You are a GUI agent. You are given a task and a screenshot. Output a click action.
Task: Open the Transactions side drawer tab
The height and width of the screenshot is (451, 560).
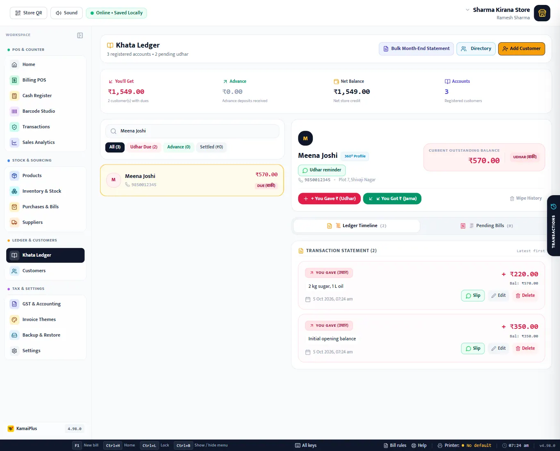point(553,225)
